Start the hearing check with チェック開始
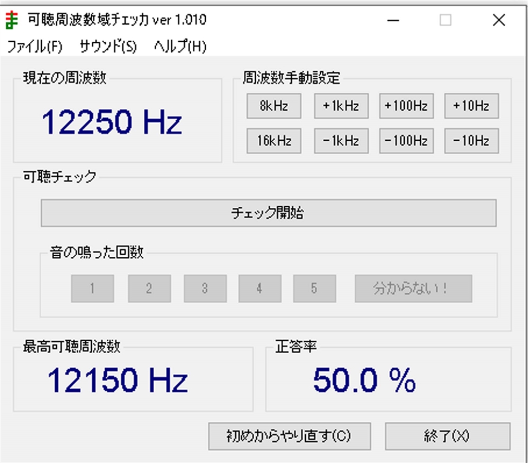Viewport: 528px width, 463px height. coord(268,212)
